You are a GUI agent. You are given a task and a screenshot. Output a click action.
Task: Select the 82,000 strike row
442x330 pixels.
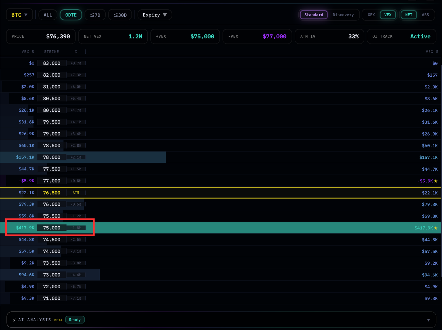pos(220,75)
